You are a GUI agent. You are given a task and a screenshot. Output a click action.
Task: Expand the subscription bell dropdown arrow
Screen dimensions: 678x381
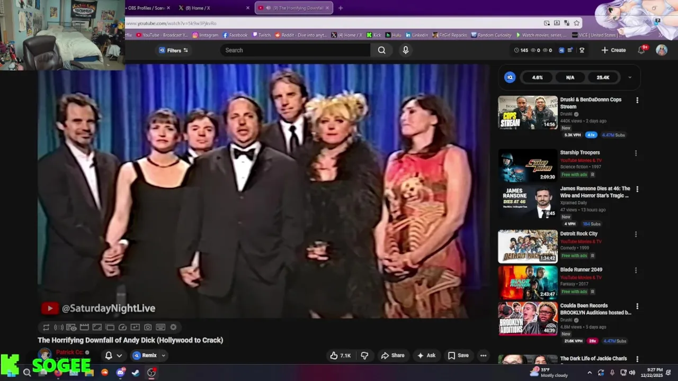119,356
